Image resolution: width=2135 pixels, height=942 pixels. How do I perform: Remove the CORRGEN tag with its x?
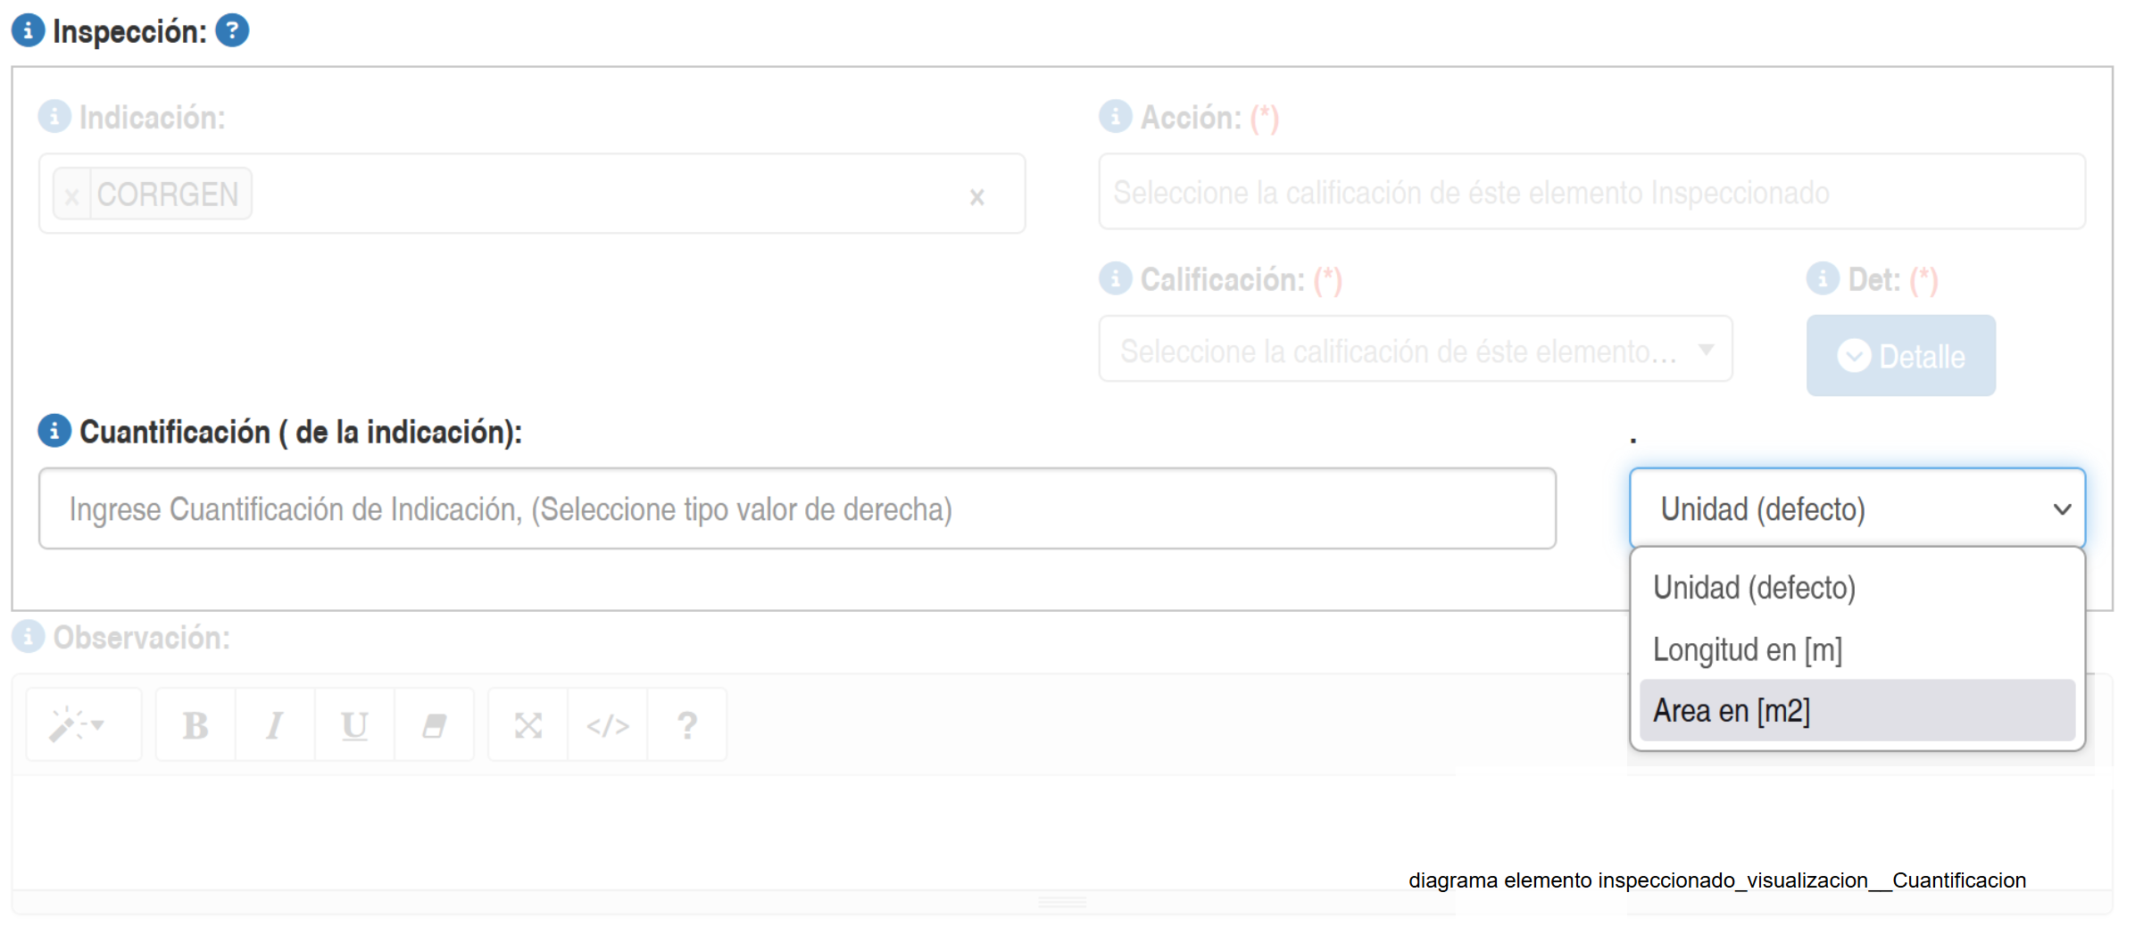coord(72,195)
